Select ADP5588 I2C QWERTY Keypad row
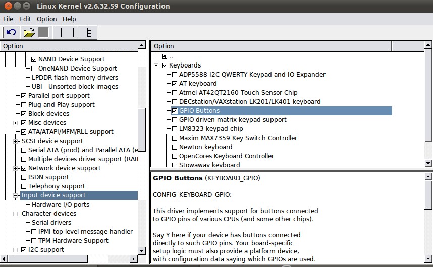 click(x=252, y=75)
